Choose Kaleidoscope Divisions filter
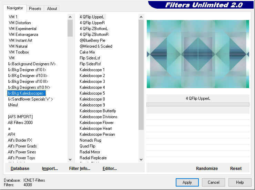The height and width of the screenshot is (190, 255). [x=99, y=117]
